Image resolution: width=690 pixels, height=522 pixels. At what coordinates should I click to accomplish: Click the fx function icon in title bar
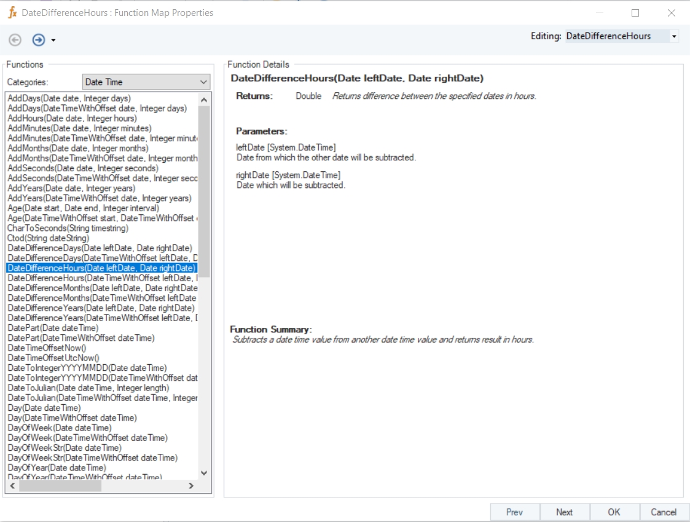coord(12,12)
